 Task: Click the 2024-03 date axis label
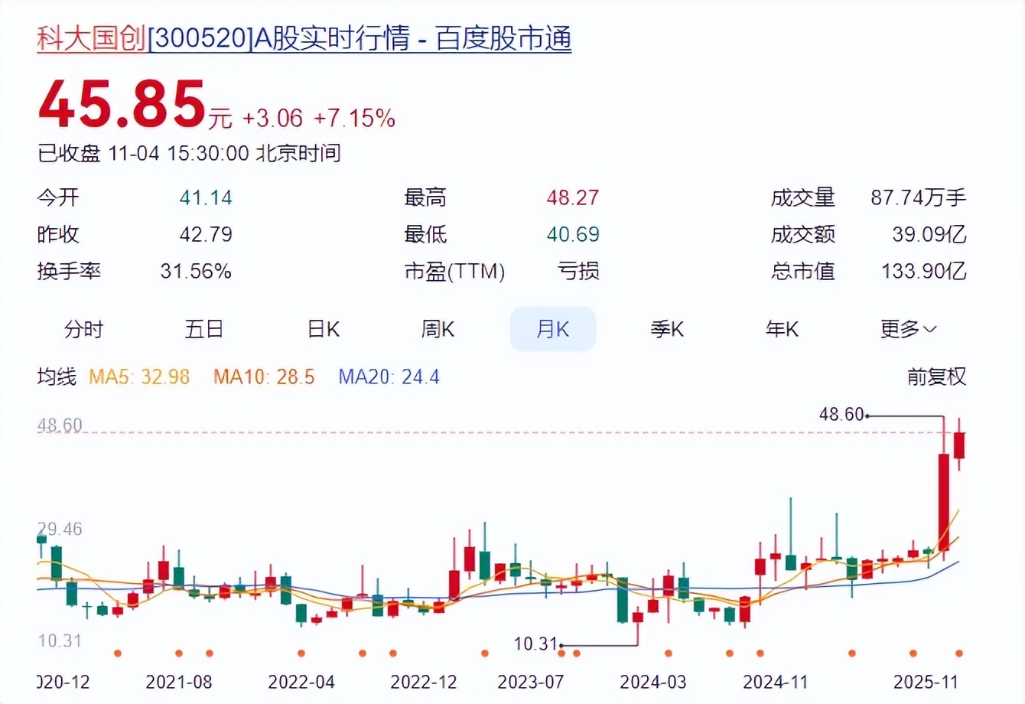coord(653,682)
